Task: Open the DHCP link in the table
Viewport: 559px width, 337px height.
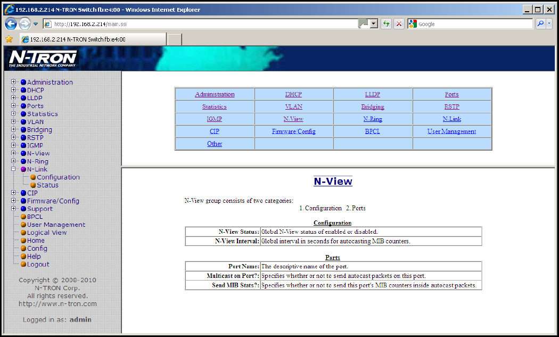Action: click(293, 94)
